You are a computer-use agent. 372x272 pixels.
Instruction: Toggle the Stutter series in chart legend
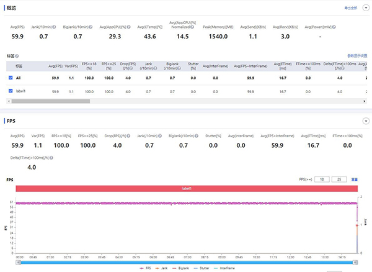202,268
